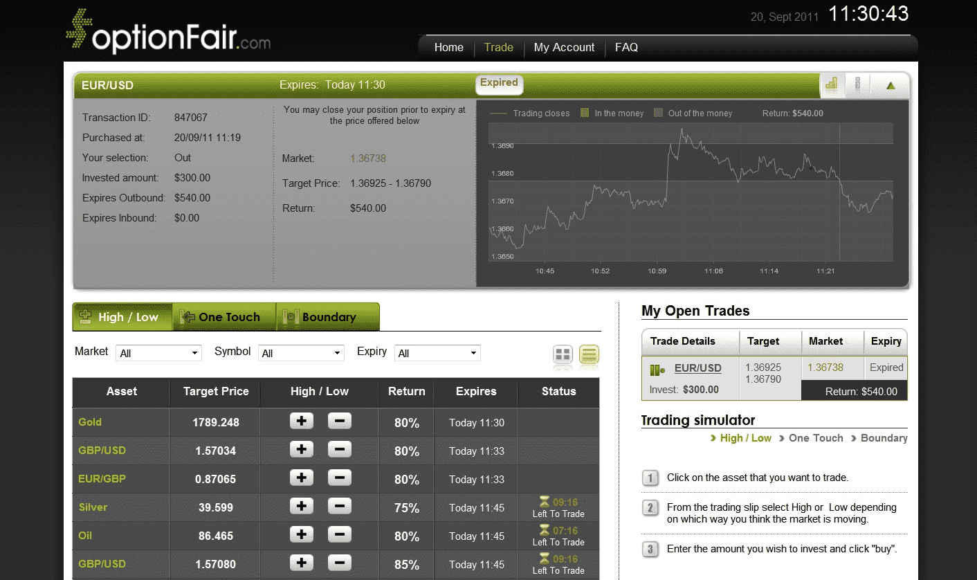Collapse the EUR/USD position panel
This screenshot has width=977, height=580.
click(x=891, y=86)
